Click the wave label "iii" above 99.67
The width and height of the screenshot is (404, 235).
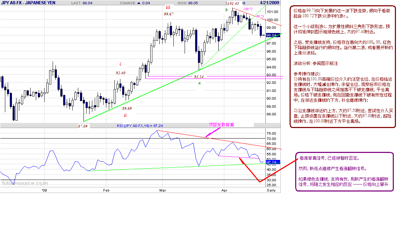click(x=168, y=7)
